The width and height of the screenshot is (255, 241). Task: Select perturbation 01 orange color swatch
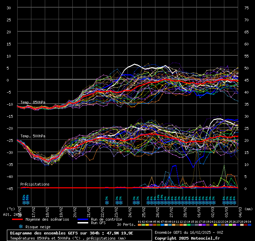tap(139, 225)
